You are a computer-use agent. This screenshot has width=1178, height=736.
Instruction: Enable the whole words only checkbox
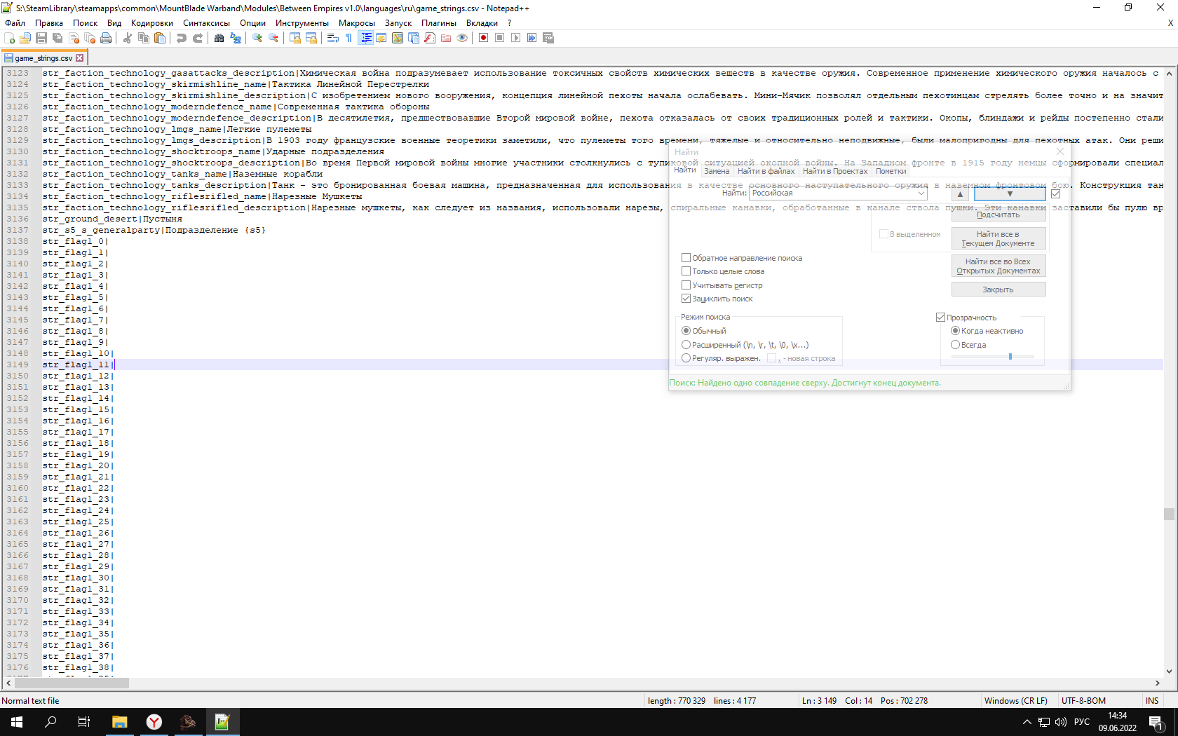(686, 271)
